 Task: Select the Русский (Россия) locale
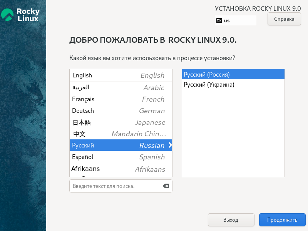(x=233, y=74)
